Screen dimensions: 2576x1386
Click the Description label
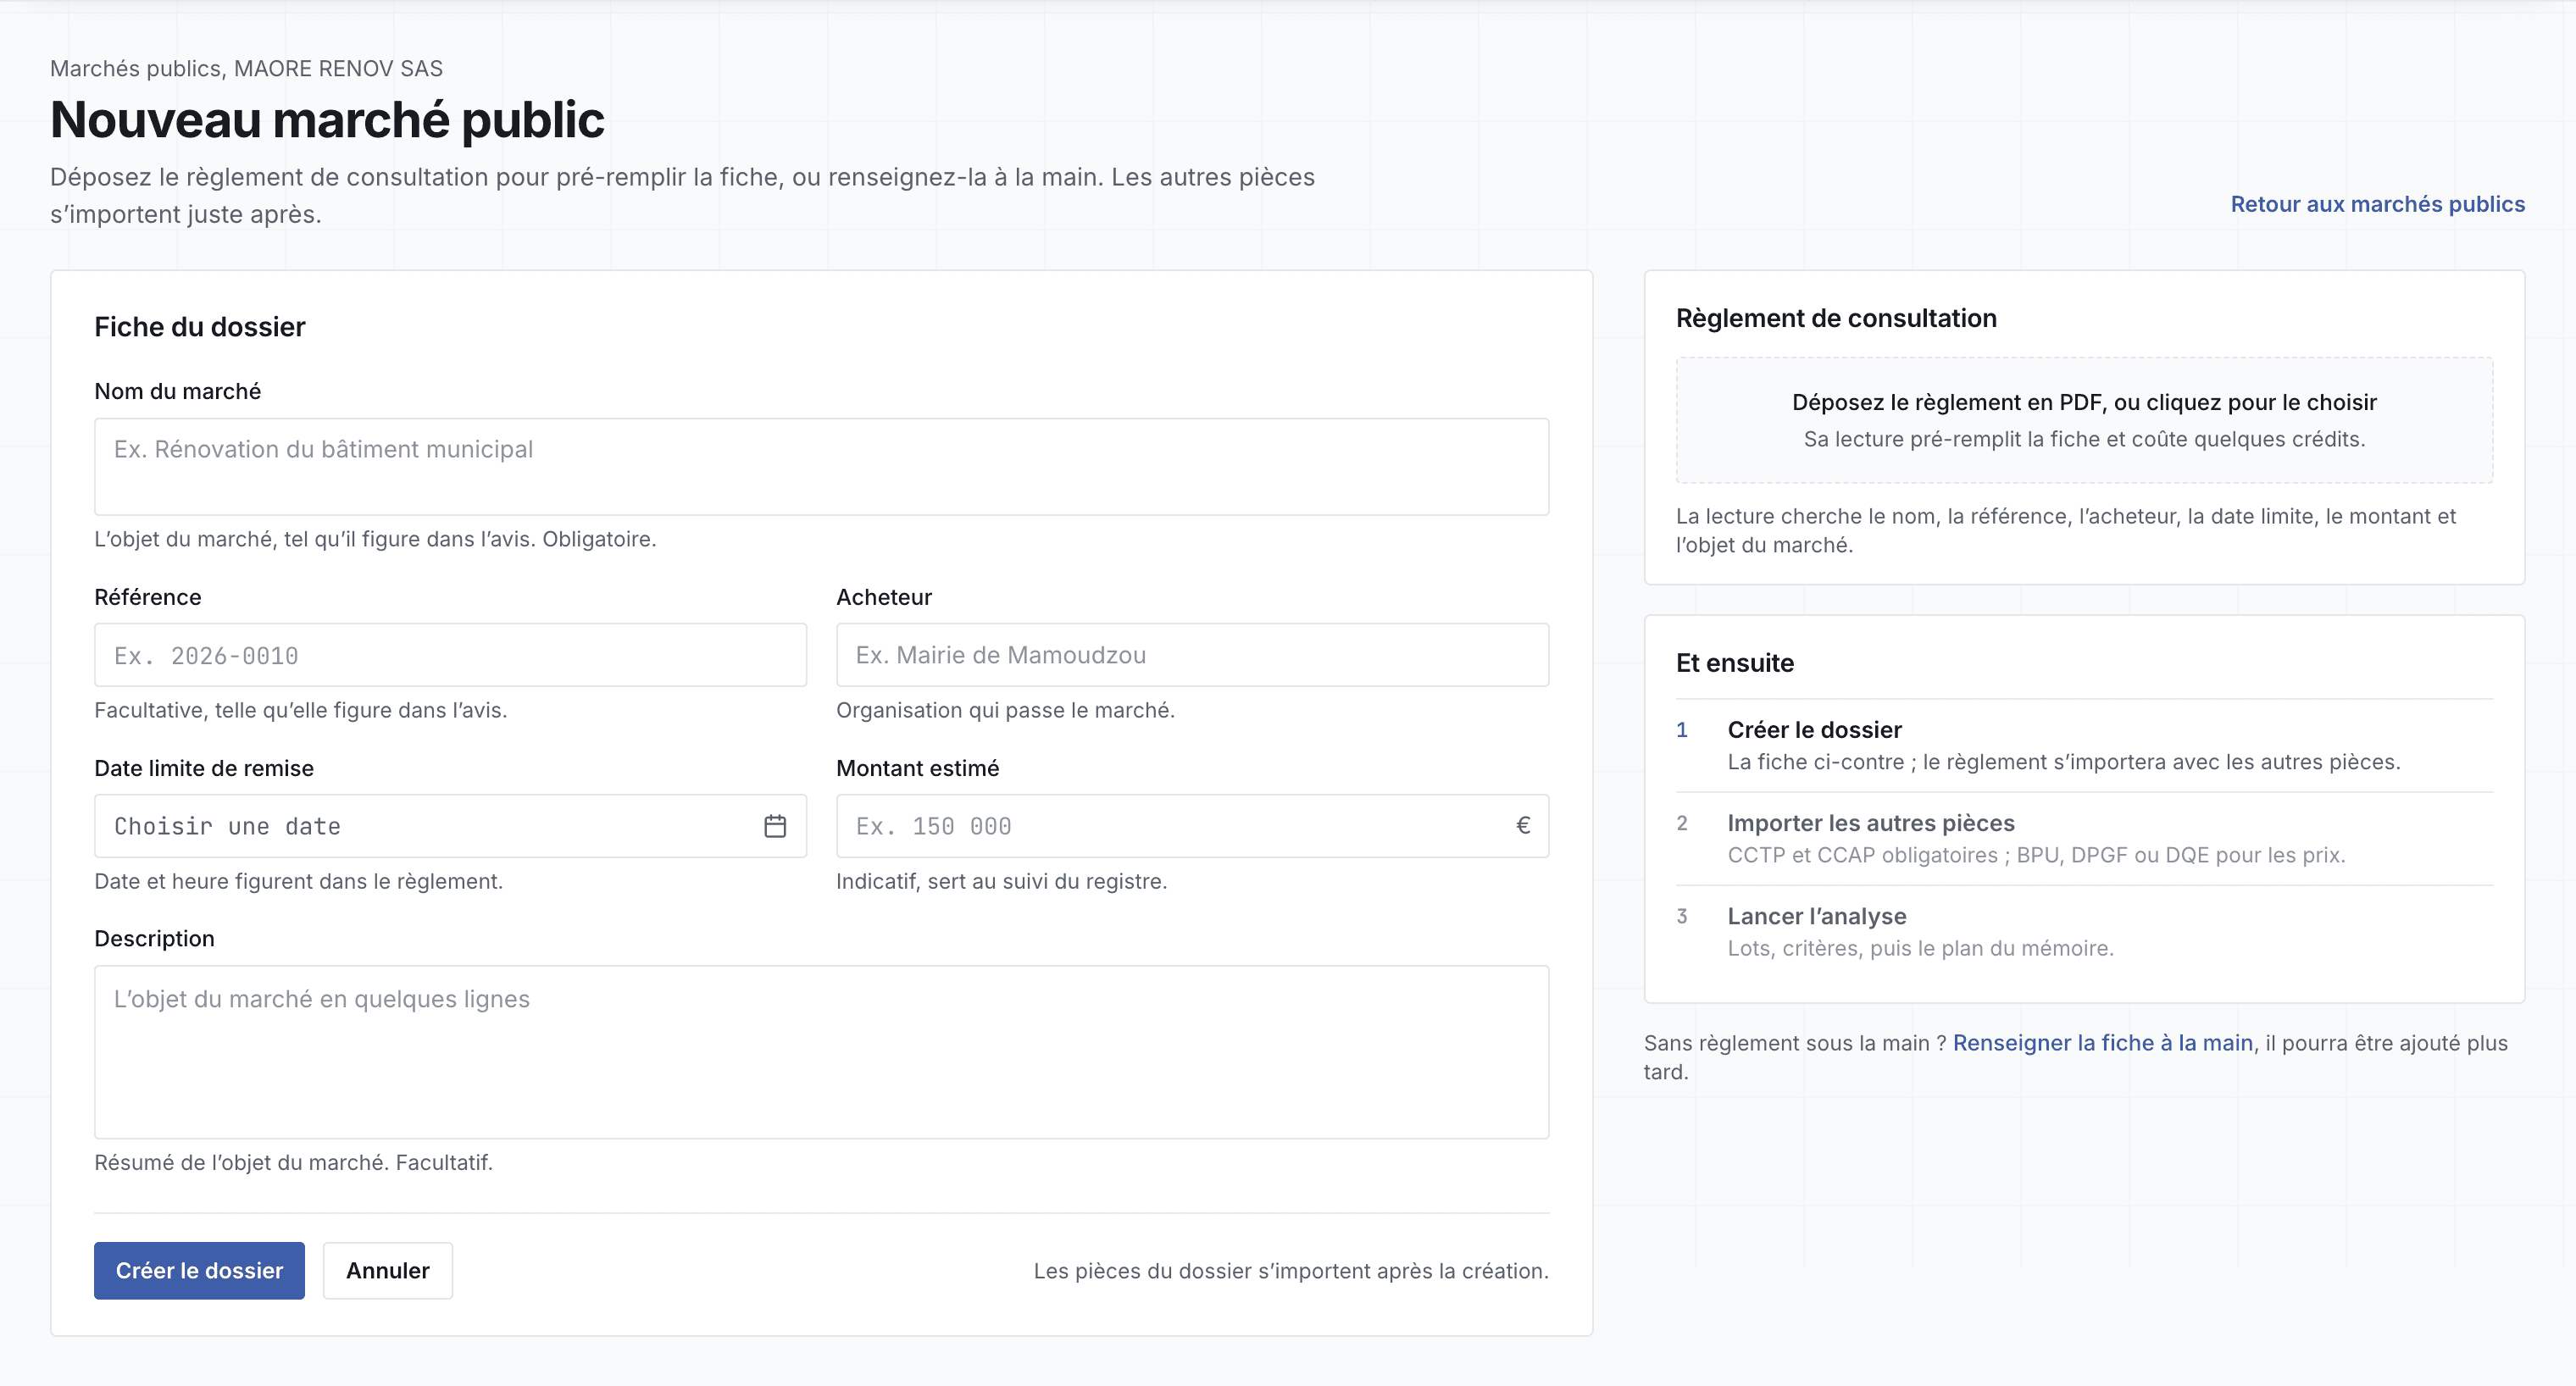[154, 938]
